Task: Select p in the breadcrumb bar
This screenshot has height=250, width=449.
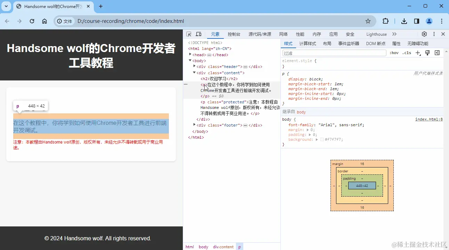Action: coord(239,247)
